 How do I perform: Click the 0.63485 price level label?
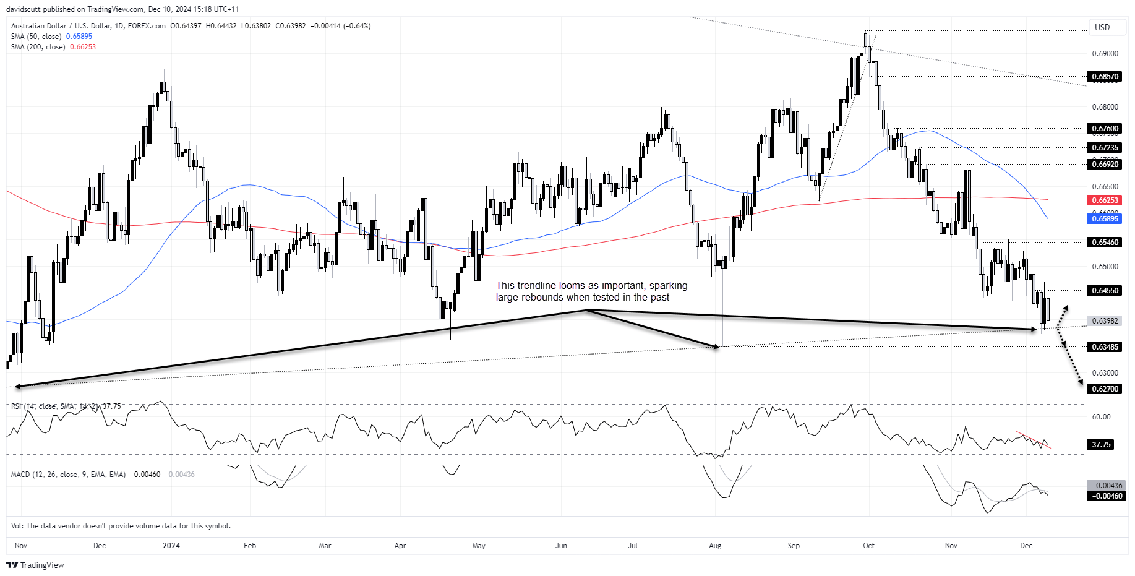1105,347
